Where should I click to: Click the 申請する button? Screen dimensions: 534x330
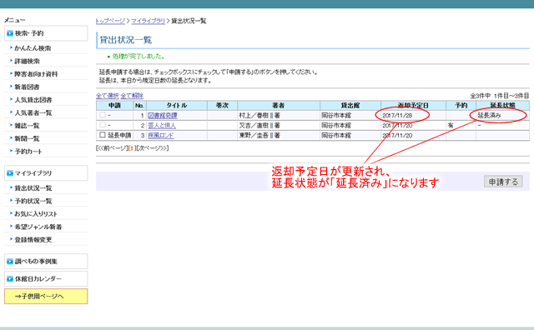(x=503, y=182)
